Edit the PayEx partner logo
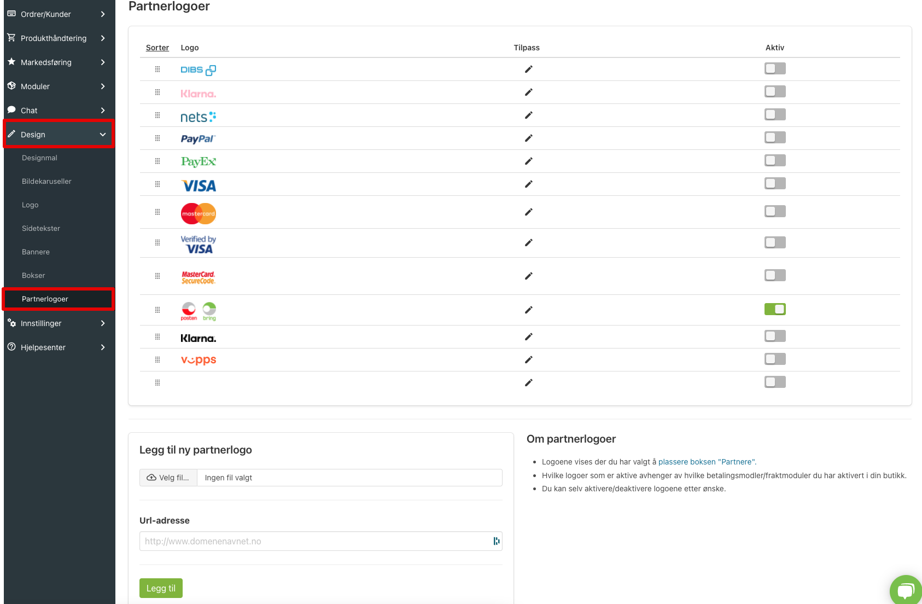 (x=528, y=161)
